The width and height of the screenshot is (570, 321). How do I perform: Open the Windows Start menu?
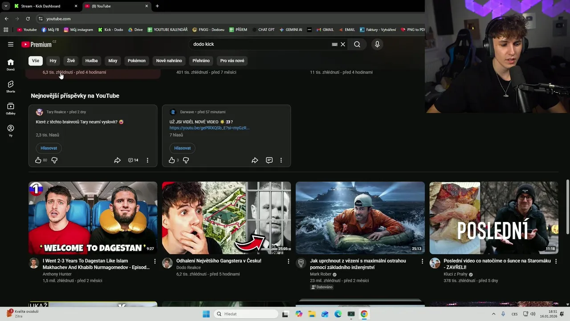(x=206, y=314)
